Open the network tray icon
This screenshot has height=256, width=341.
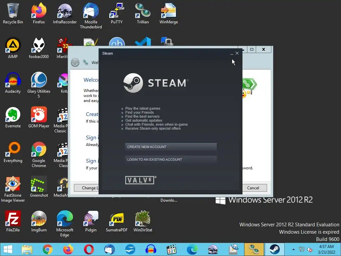pyautogui.click(x=302, y=249)
